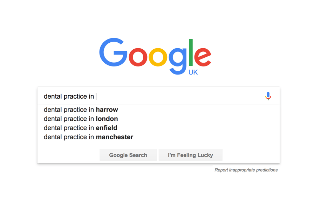Click the I'm Feeling Lucky button
The width and height of the screenshot is (328, 198).
pyautogui.click(x=190, y=155)
